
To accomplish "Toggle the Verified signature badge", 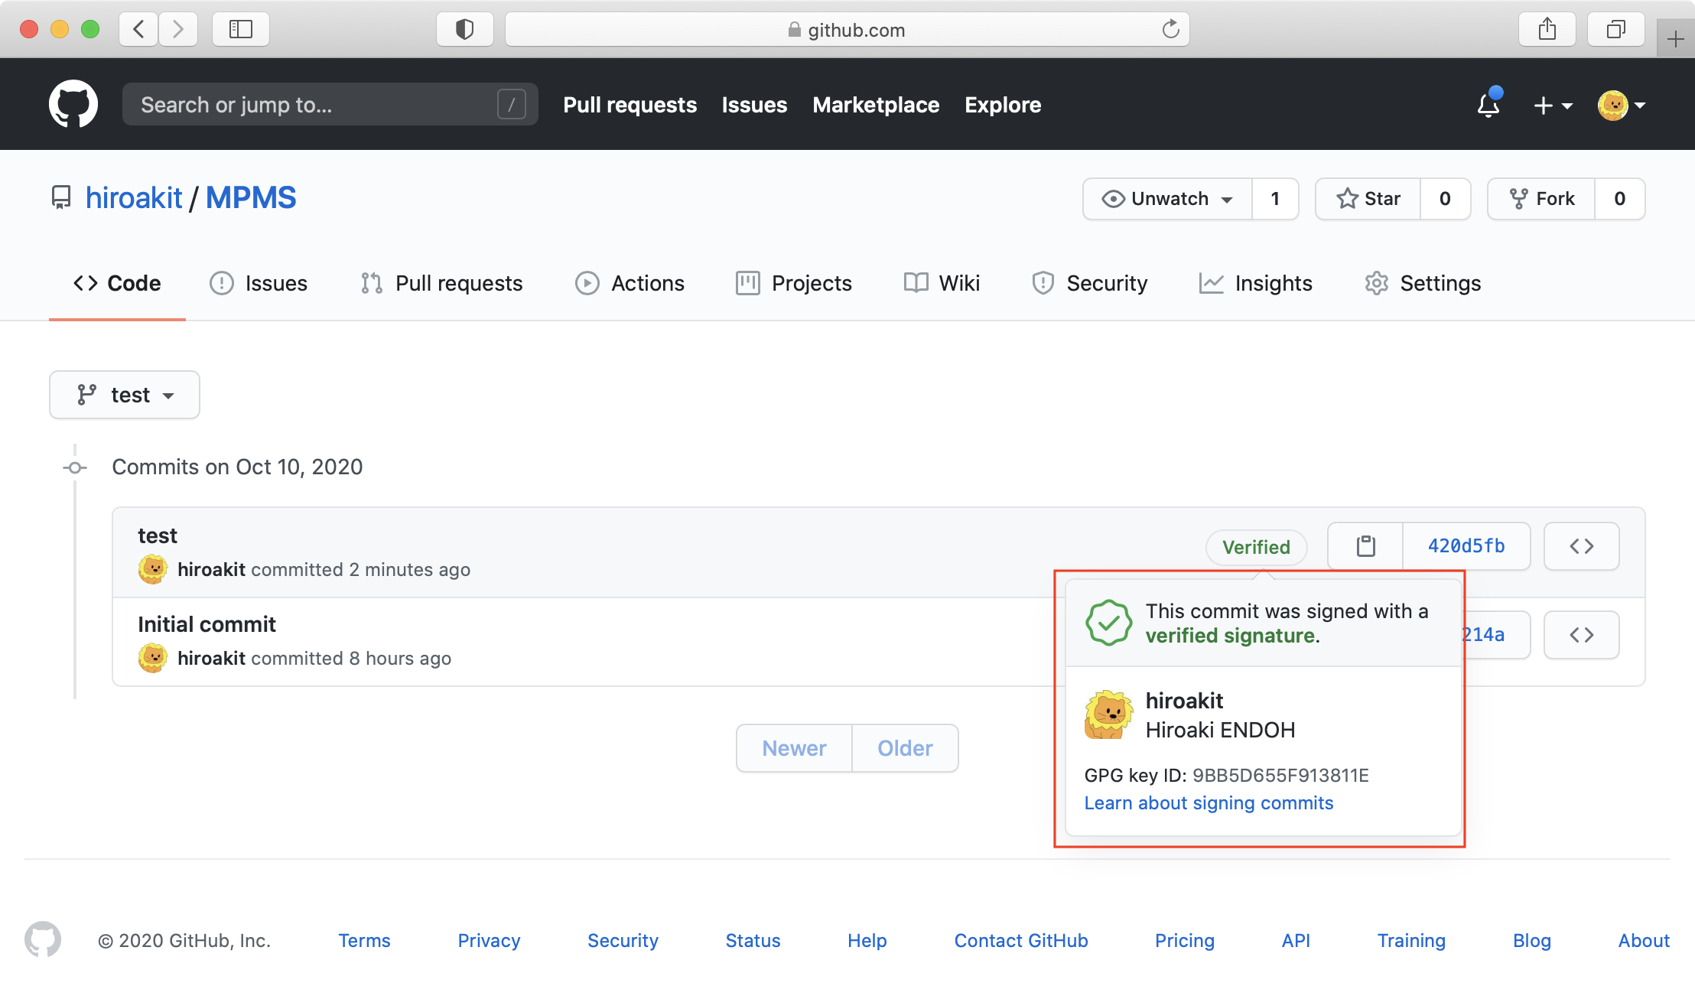I will 1256,547.
